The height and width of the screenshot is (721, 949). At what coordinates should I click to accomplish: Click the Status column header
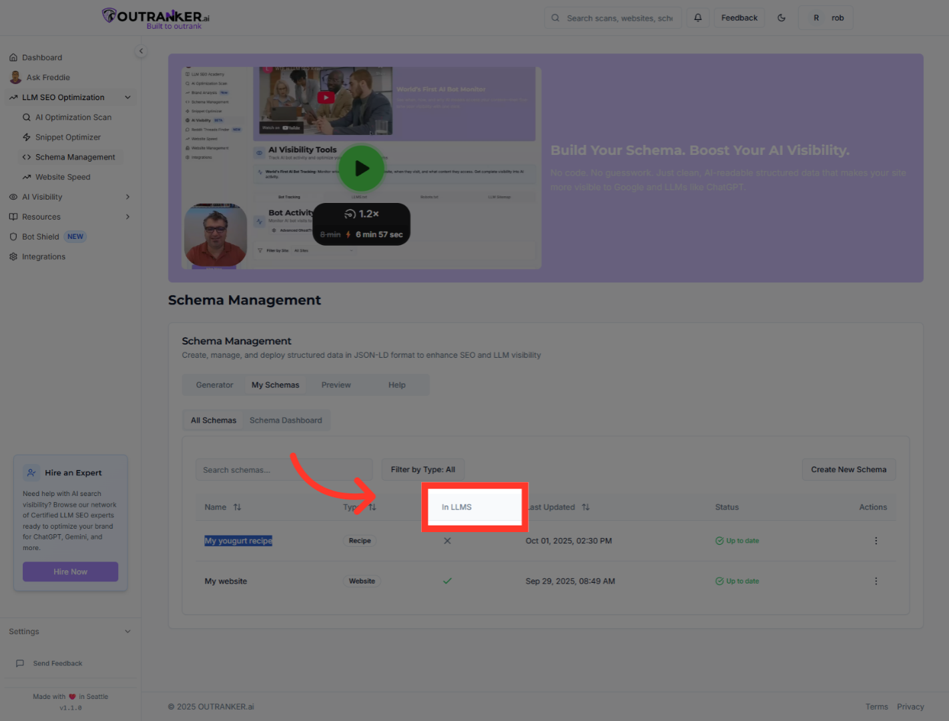click(727, 507)
